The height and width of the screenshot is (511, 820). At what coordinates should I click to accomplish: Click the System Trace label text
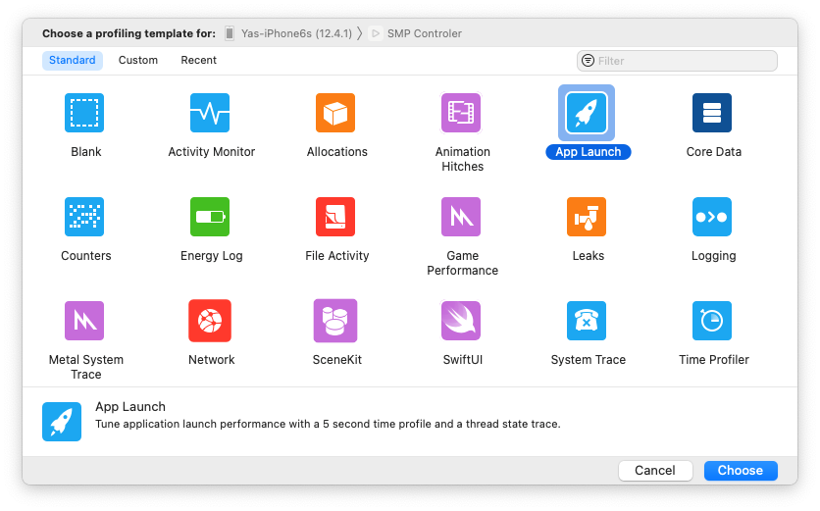[x=588, y=360]
